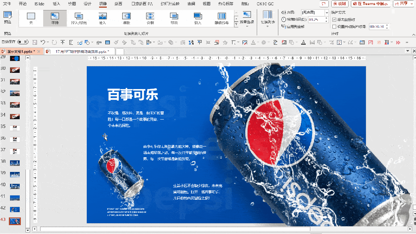Screen dimensions: 416x234
Task: Click the comments speech bubble icon
Action: [x=324, y=4]
